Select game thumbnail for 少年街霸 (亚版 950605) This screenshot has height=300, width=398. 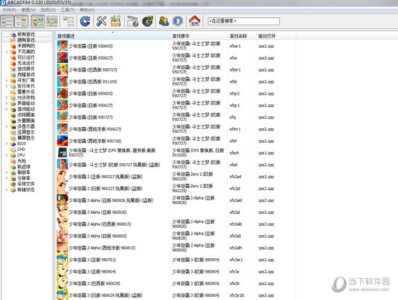(x=62, y=46)
